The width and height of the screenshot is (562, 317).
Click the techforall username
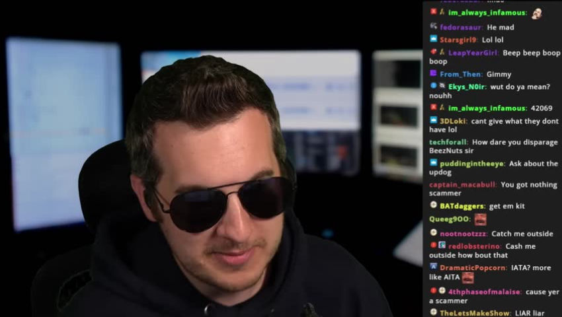coord(448,142)
